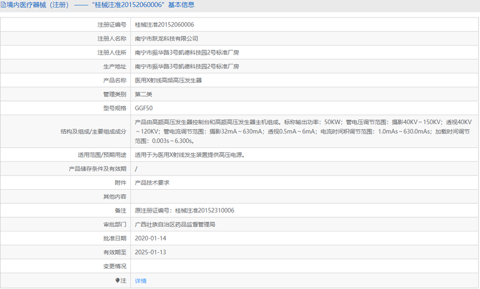Image resolution: width=480 pixels, height=289 pixels.
Task: Click the 适用范围/预期用途 label
Action: 102,155
